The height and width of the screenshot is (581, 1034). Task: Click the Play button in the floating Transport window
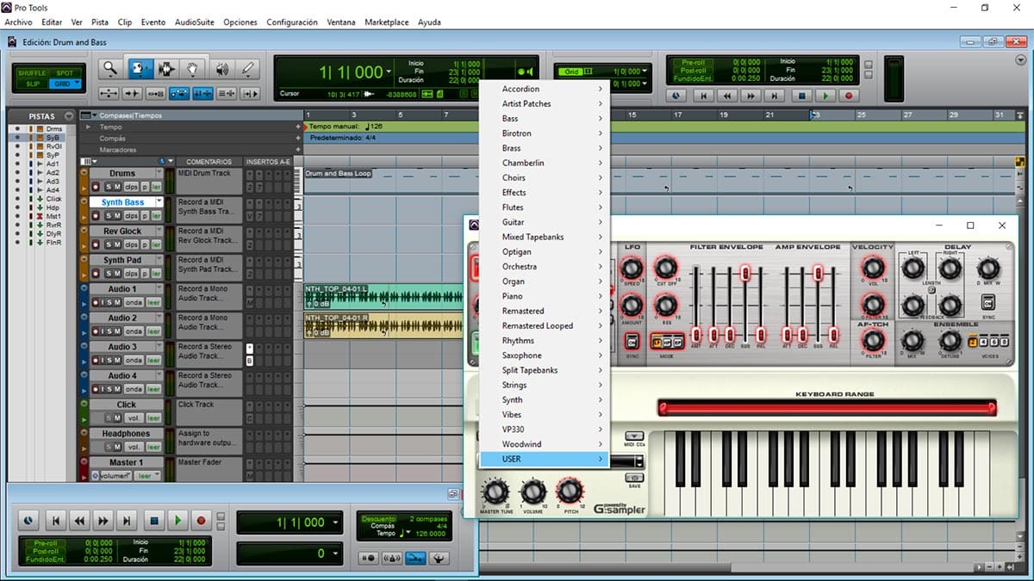click(x=178, y=521)
